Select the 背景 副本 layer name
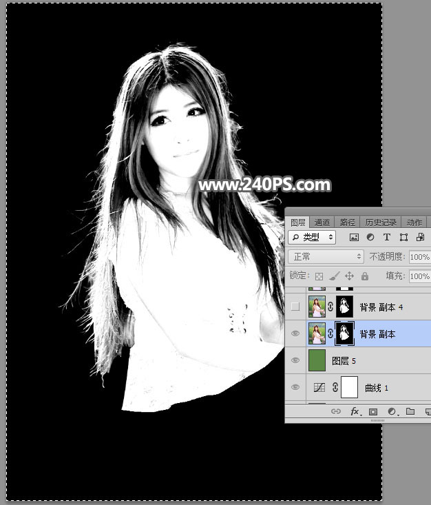The width and height of the screenshot is (431, 505). (377, 334)
